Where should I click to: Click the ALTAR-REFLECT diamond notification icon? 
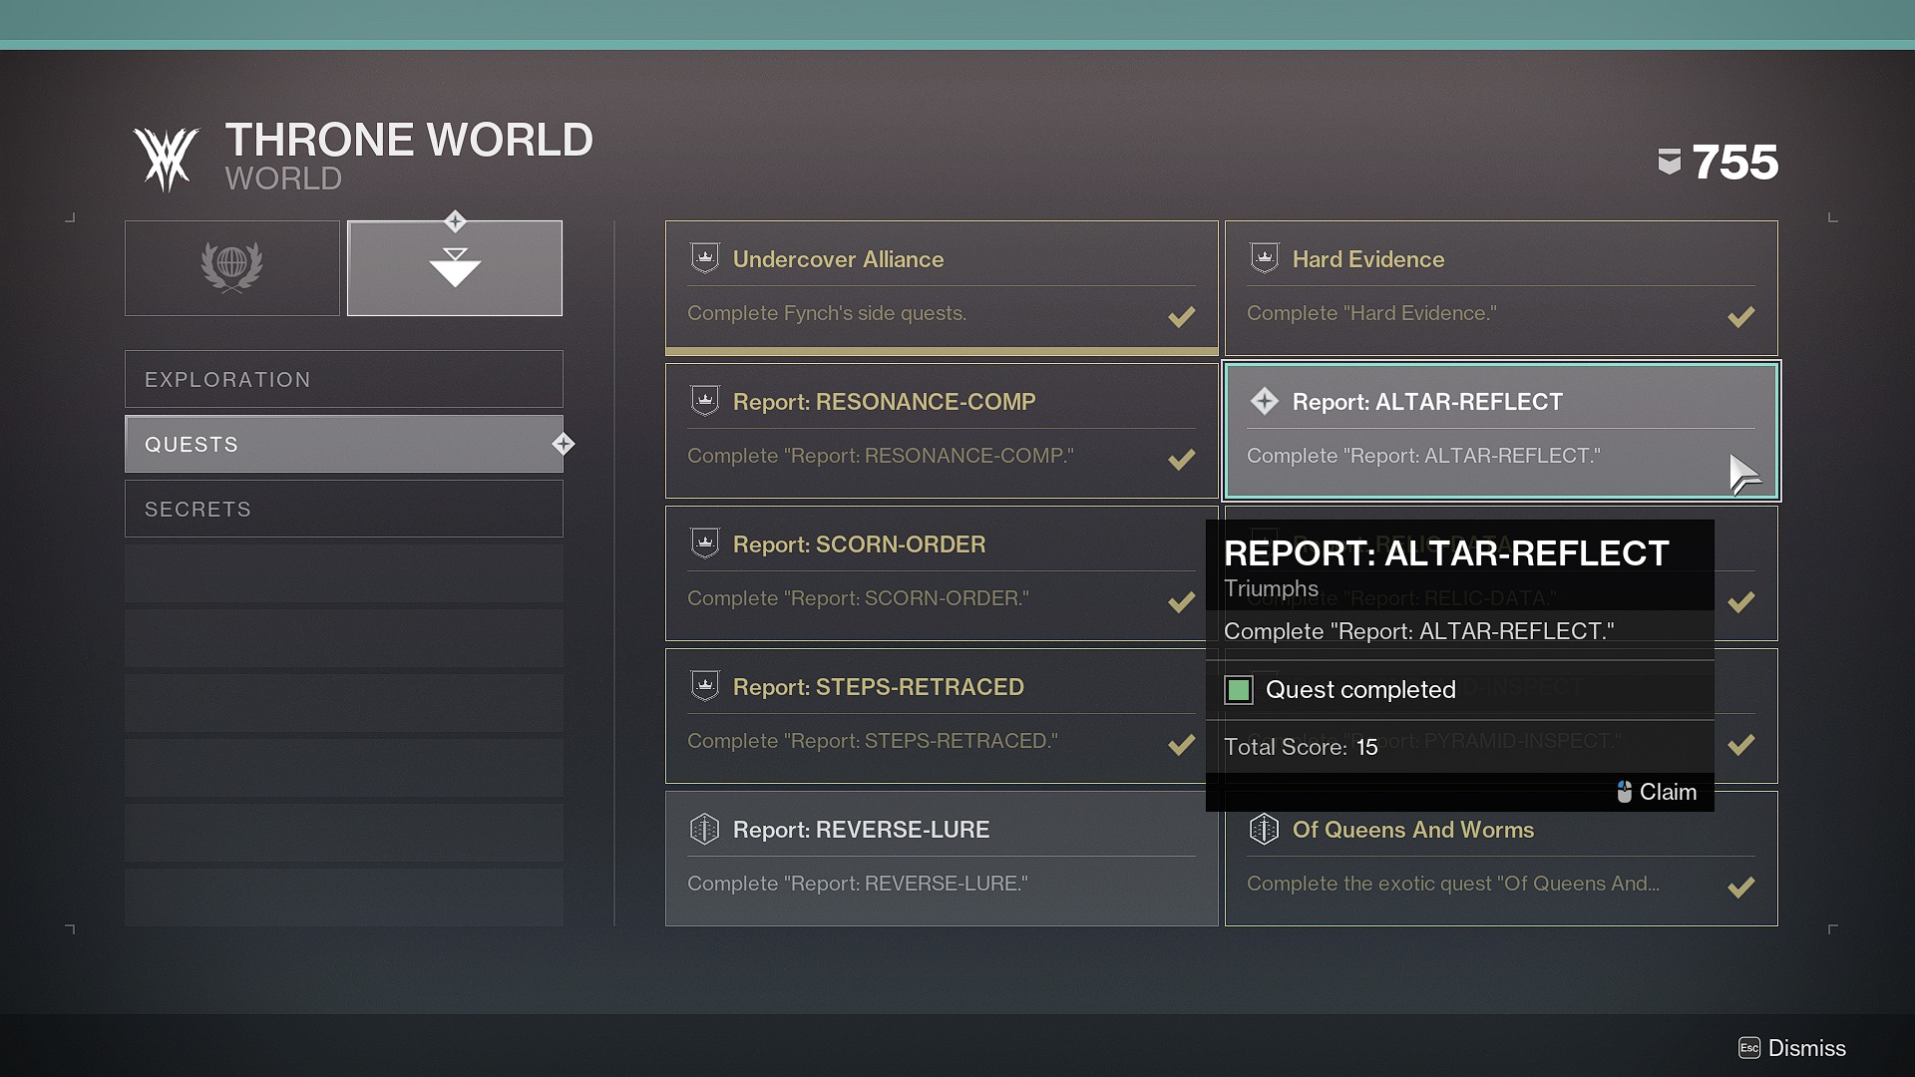pos(1265,401)
